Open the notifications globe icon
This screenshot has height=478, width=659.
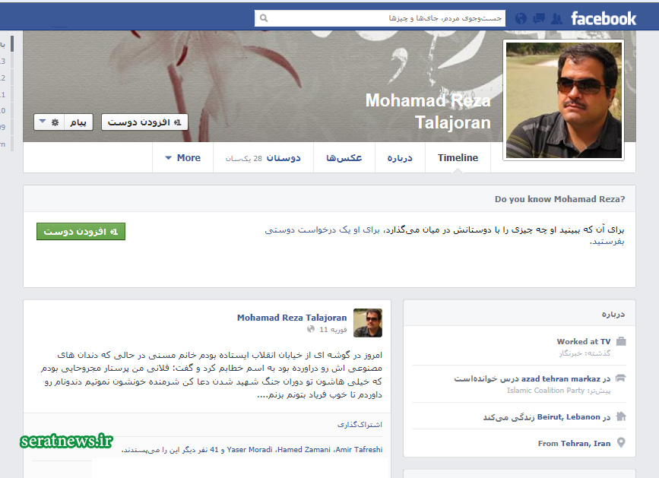[x=521, y=18]
